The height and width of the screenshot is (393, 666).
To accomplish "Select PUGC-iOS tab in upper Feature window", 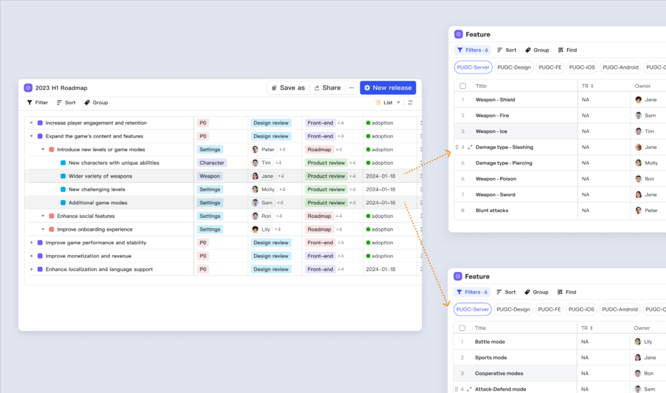I will pos(582,68).
